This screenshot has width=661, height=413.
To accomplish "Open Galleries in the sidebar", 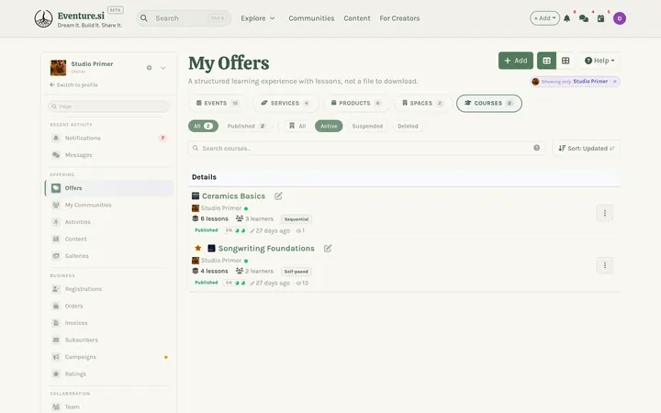I will [x=109, y=256].
